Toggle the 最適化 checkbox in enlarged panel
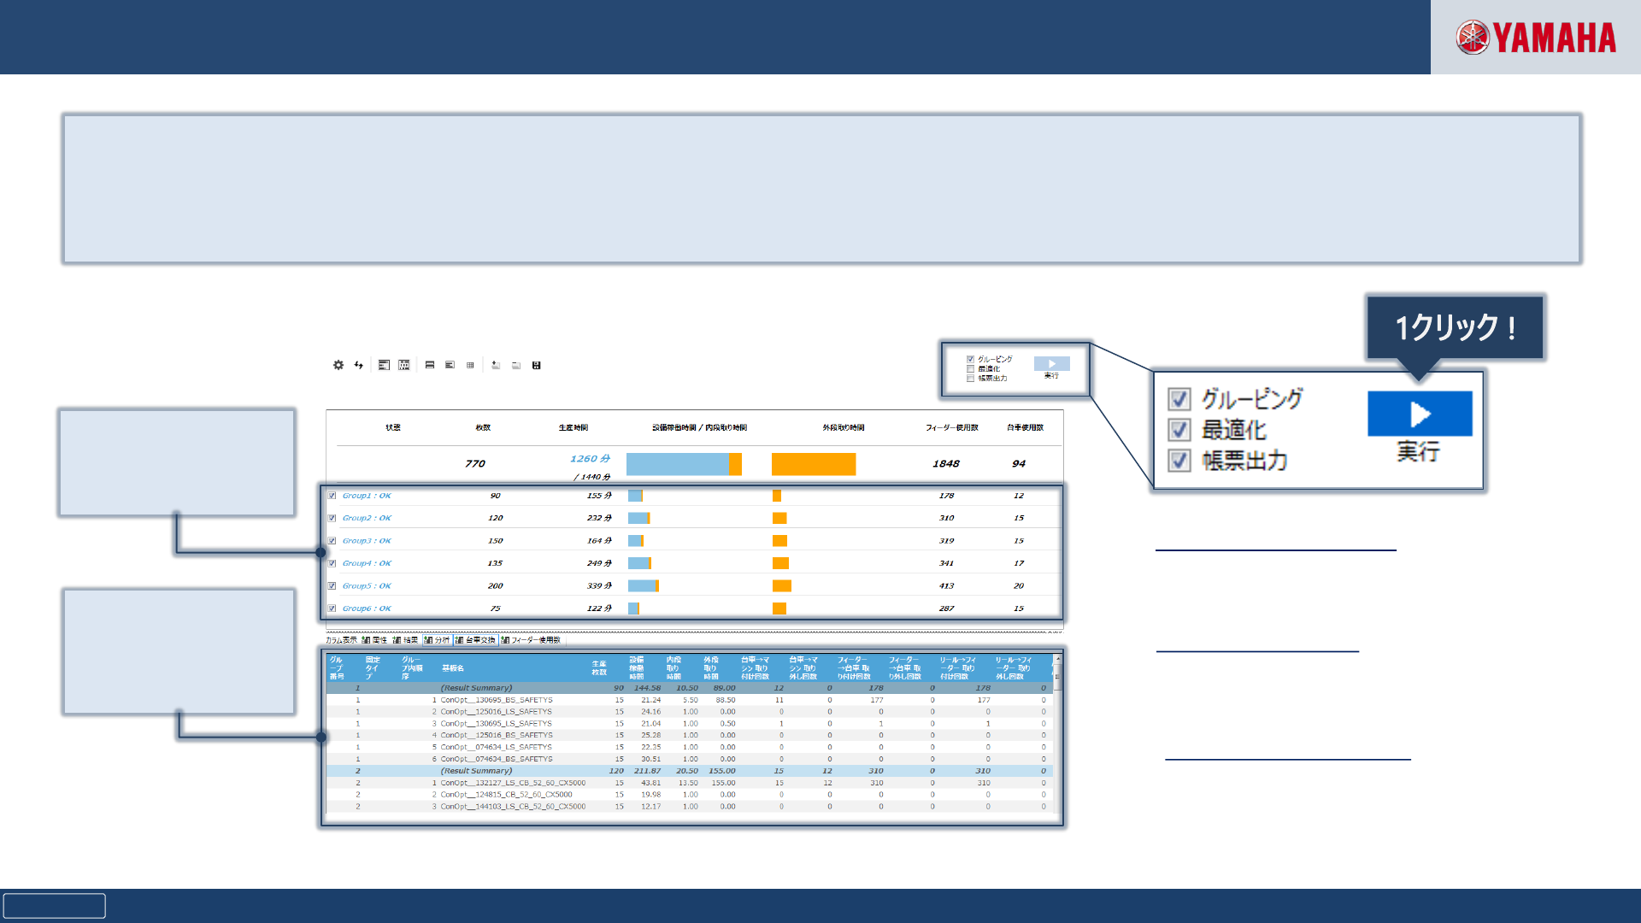1641x923 pixels. point(1179,430)
